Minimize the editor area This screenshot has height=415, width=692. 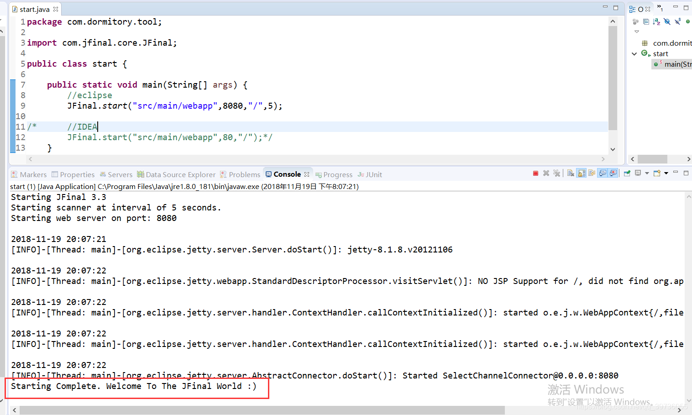tap(605, 7)
